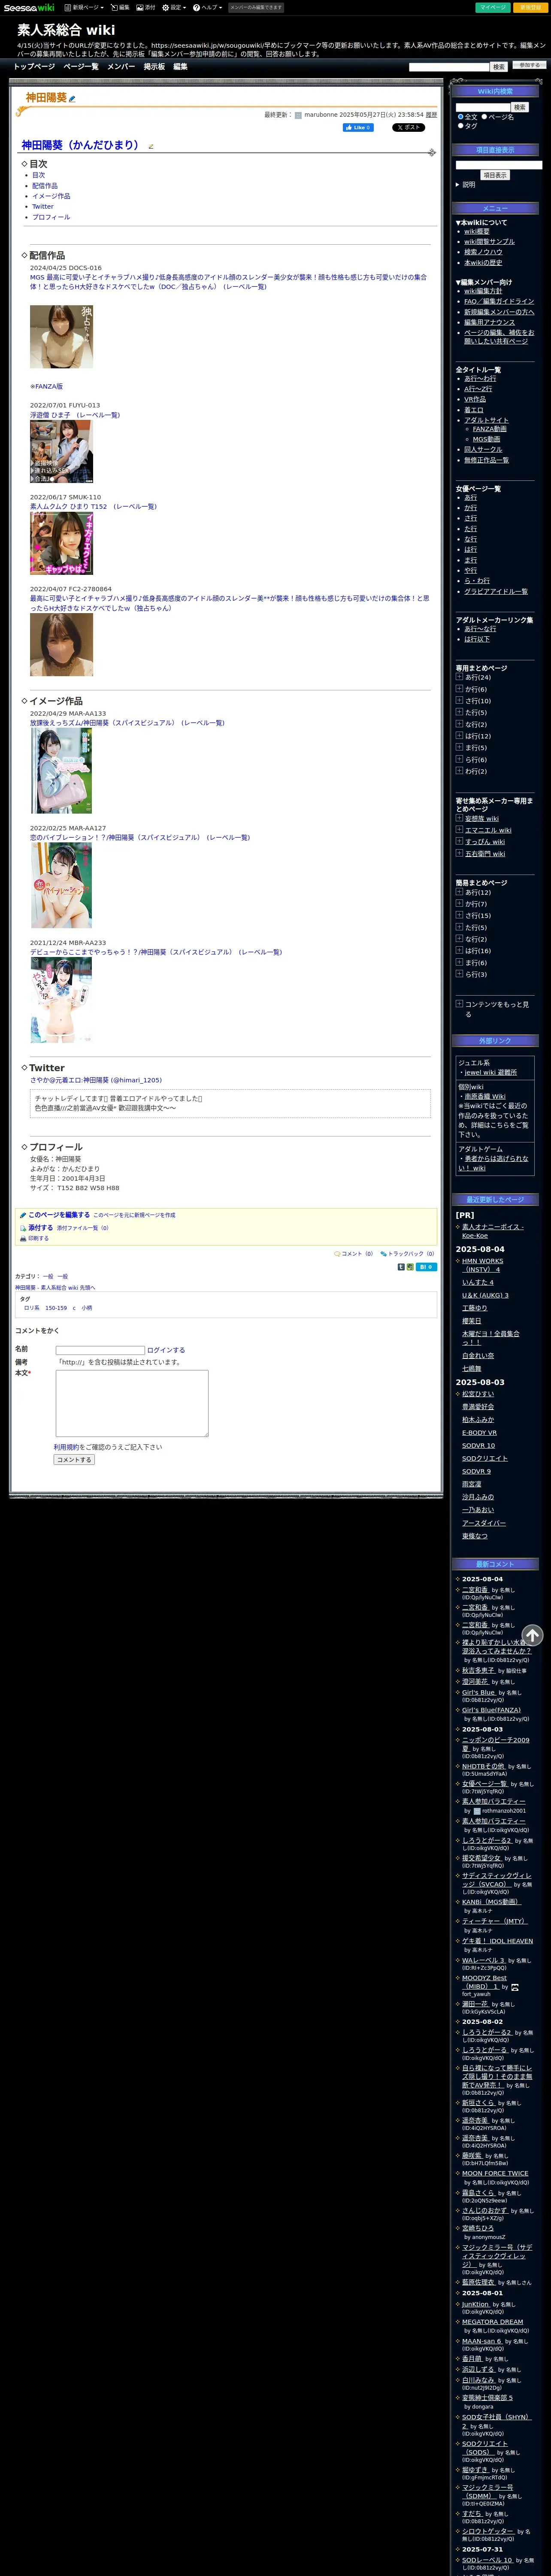Click the 項目表示 button in sidebar
This screenshot has width=551, height=2576.
point(495,175)
